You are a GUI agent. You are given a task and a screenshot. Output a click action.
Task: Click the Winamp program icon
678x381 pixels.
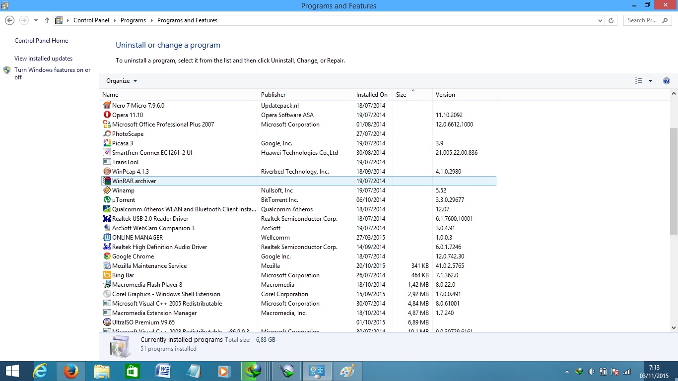[x=107, y=190]
